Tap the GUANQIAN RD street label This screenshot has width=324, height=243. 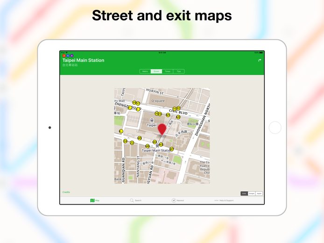click(123, 170)
